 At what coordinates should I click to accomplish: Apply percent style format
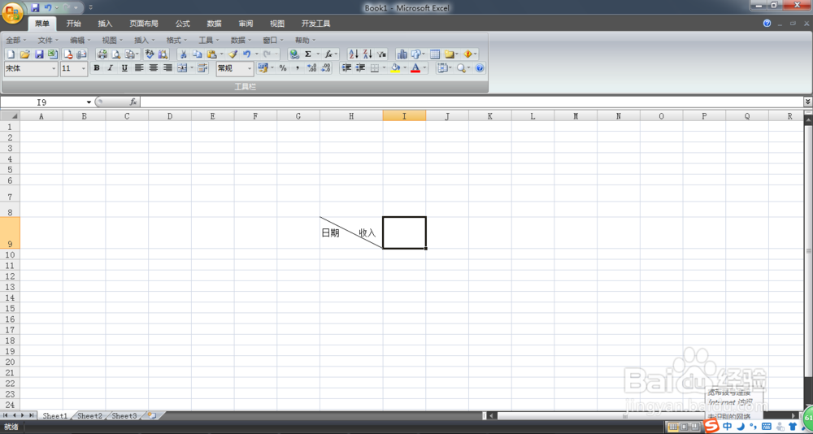pos(283,68)
